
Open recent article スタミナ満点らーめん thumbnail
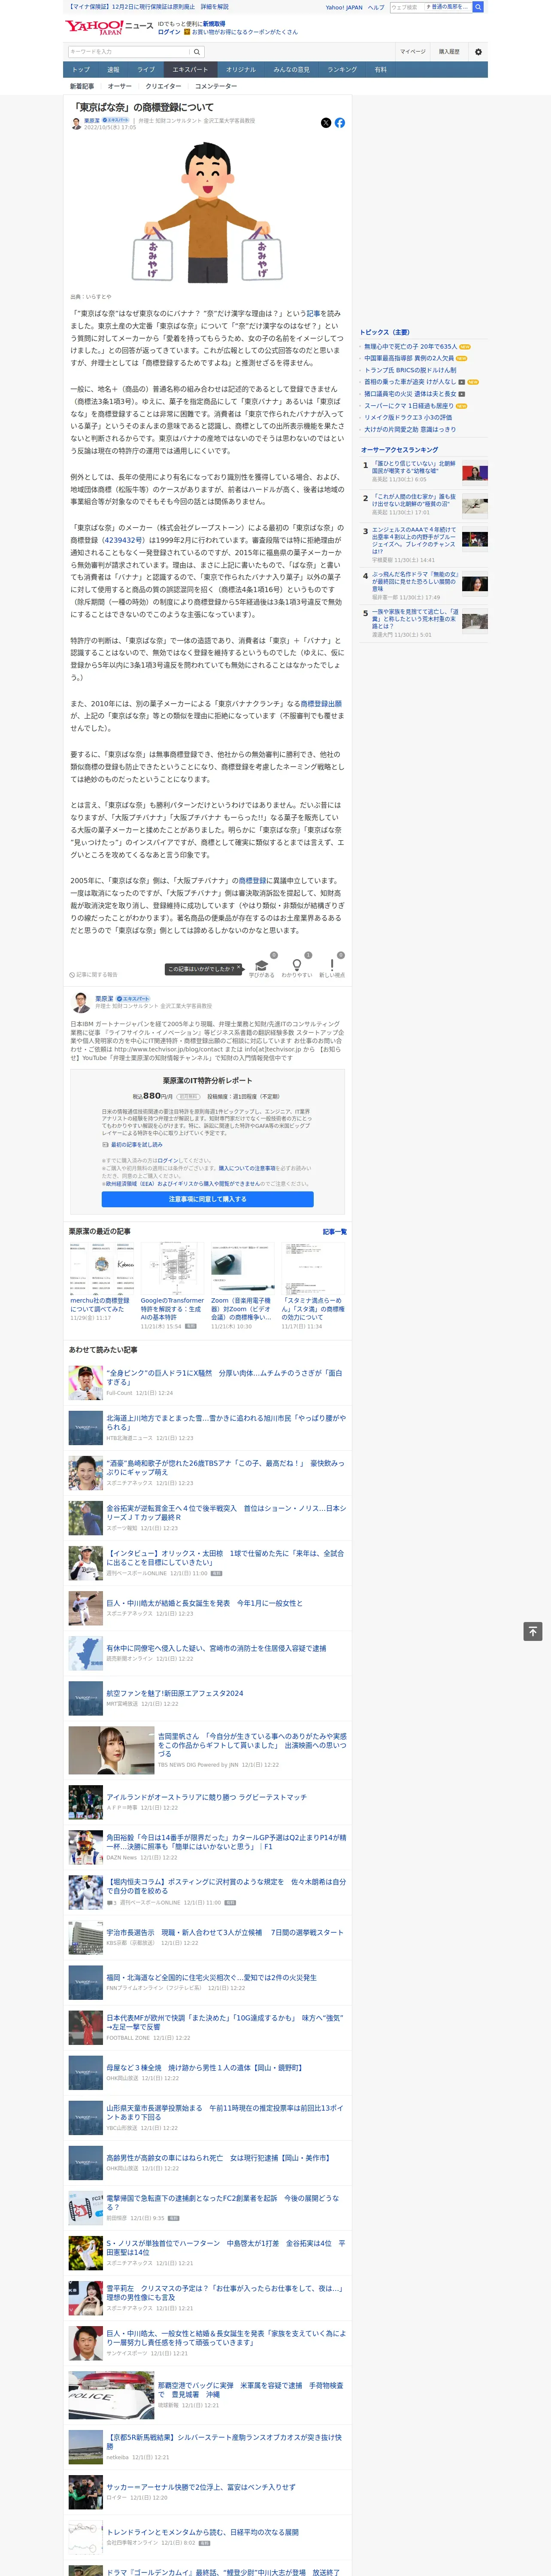[313, 1268]
